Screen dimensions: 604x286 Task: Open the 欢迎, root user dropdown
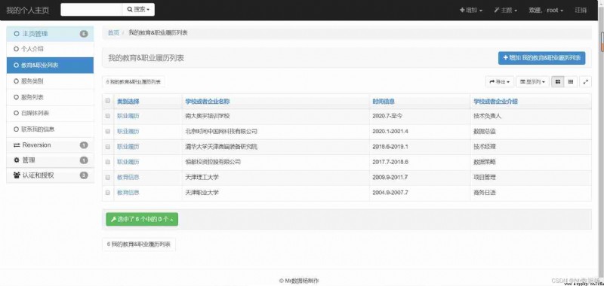(x=546, y=11)
